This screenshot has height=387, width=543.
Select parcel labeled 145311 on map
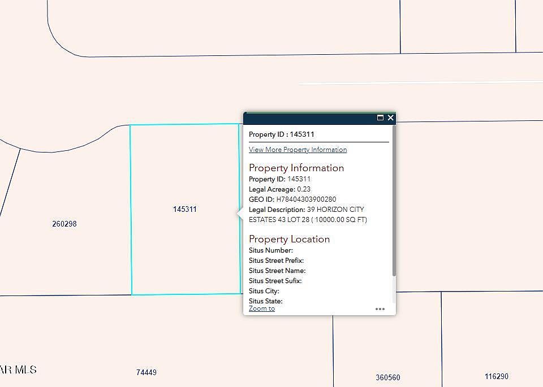tap(184, 209)
